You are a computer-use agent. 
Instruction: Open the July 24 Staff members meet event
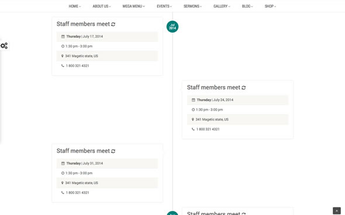(x=213, y=87)
